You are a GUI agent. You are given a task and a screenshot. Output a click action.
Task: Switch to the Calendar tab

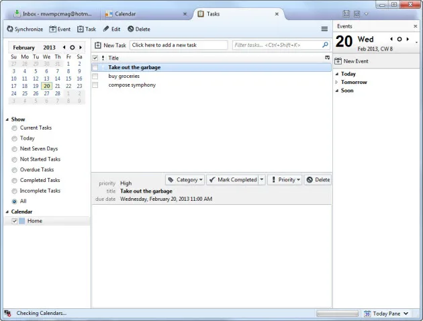click(146, 14)
